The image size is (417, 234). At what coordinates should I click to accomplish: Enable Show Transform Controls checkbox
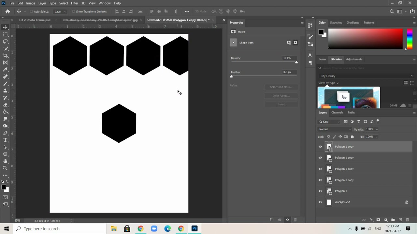[x=73, y=11]
